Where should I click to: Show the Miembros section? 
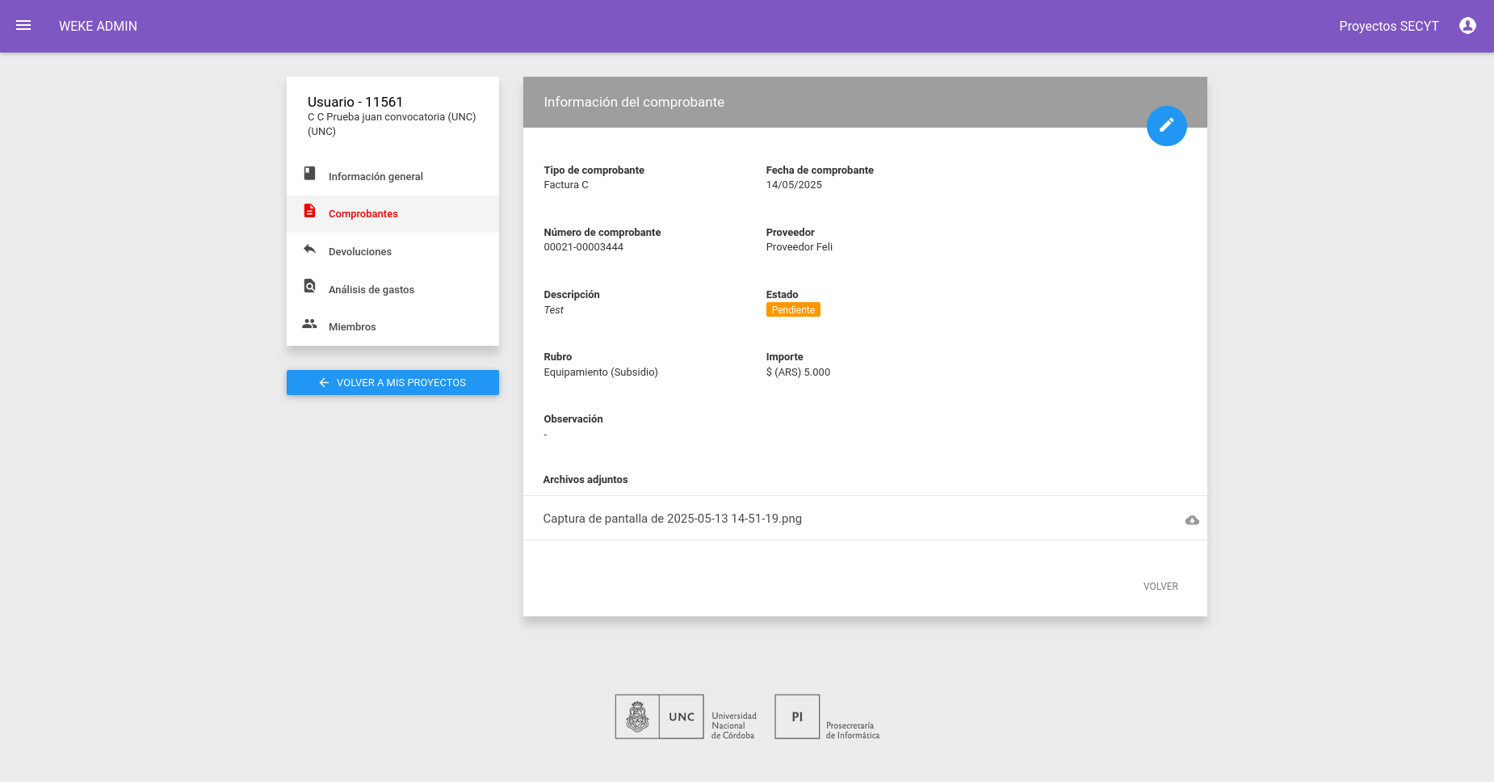(x=392, y=326)
